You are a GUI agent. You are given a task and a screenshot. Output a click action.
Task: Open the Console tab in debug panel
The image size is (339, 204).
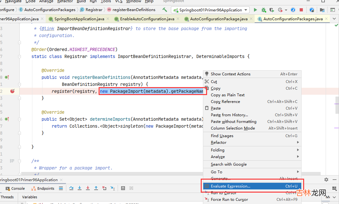[x=15, y=188]
